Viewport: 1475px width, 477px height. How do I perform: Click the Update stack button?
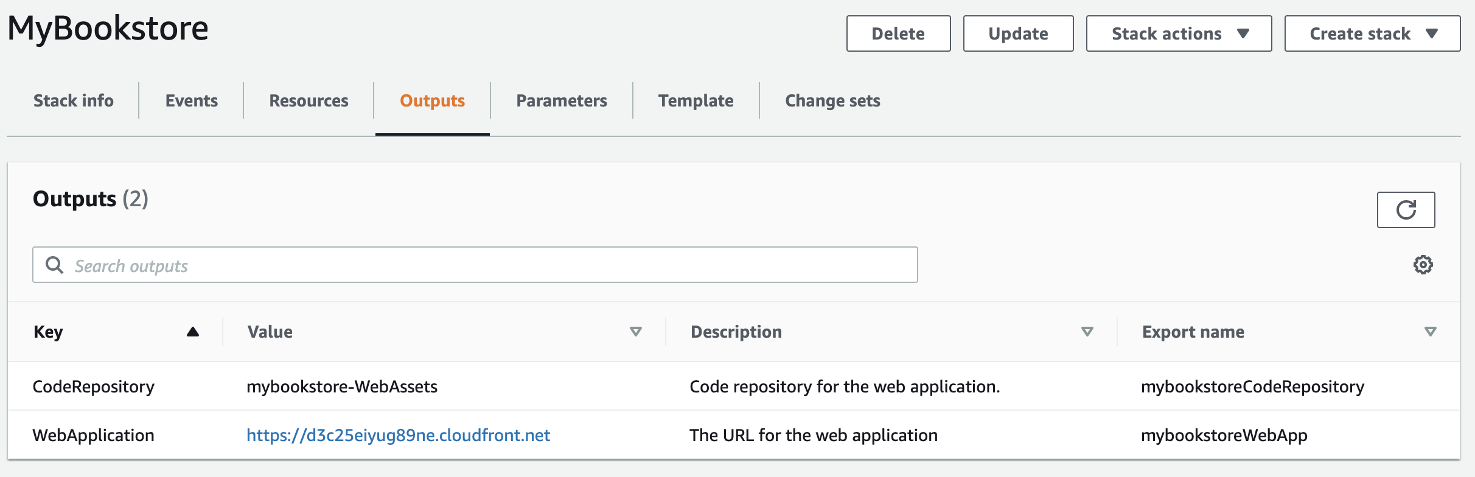pos(1018,33)
